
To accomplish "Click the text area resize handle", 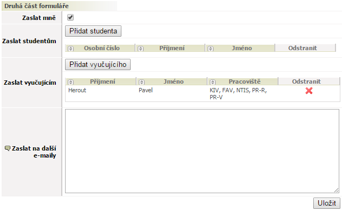I will [337, 190].
